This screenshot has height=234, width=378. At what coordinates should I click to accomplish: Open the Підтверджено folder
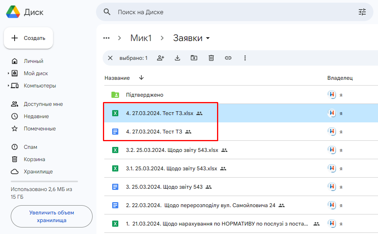[x=144, y=95]
